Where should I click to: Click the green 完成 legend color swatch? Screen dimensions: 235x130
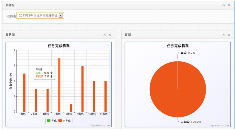[x=49, y=121]
